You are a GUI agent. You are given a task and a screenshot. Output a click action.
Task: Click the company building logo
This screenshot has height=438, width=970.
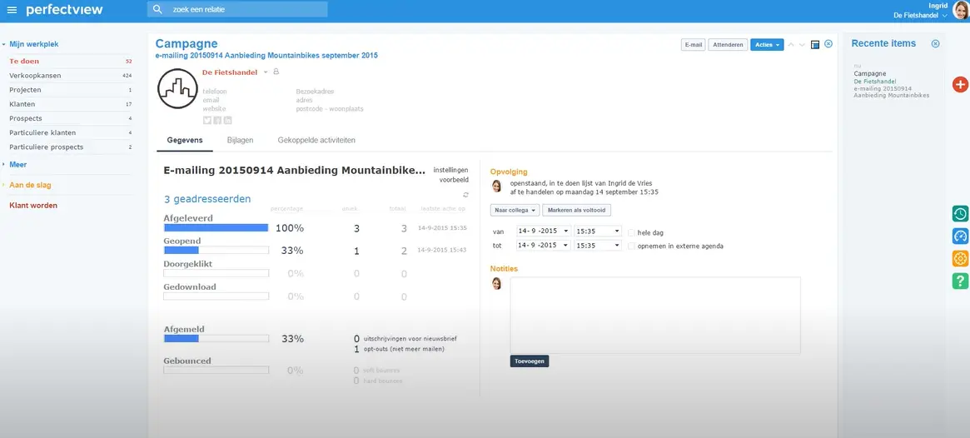177,88
